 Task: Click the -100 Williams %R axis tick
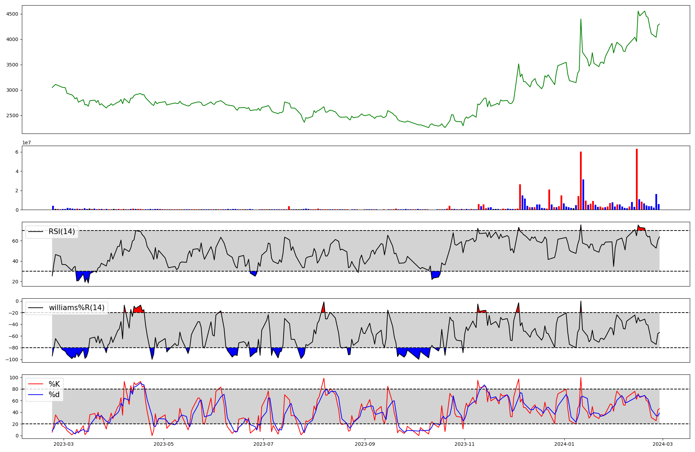(x=12, y=360)
